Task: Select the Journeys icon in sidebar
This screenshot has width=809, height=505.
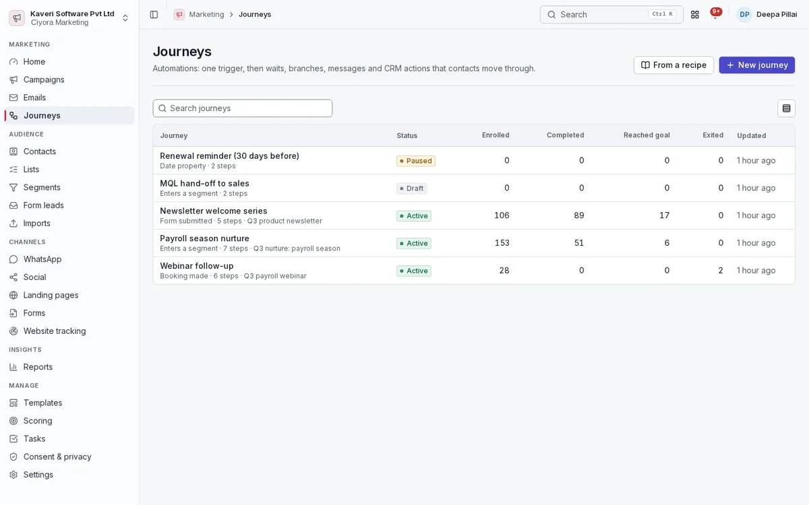Action: pyautogui.click(x=13, y=115)
